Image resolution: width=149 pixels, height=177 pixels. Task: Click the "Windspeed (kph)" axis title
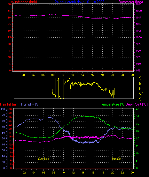24,2
